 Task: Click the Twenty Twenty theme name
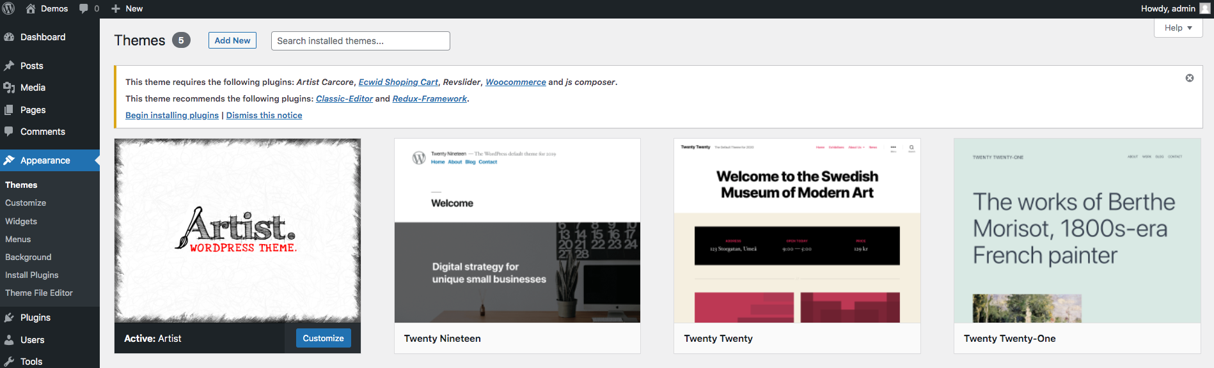coord(718,339)
